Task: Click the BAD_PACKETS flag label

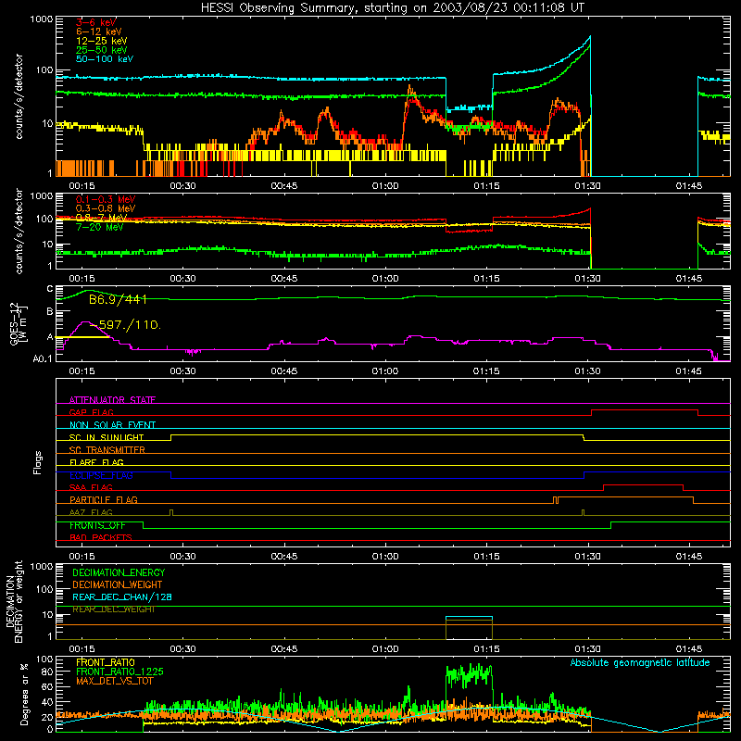Action: 101,537
